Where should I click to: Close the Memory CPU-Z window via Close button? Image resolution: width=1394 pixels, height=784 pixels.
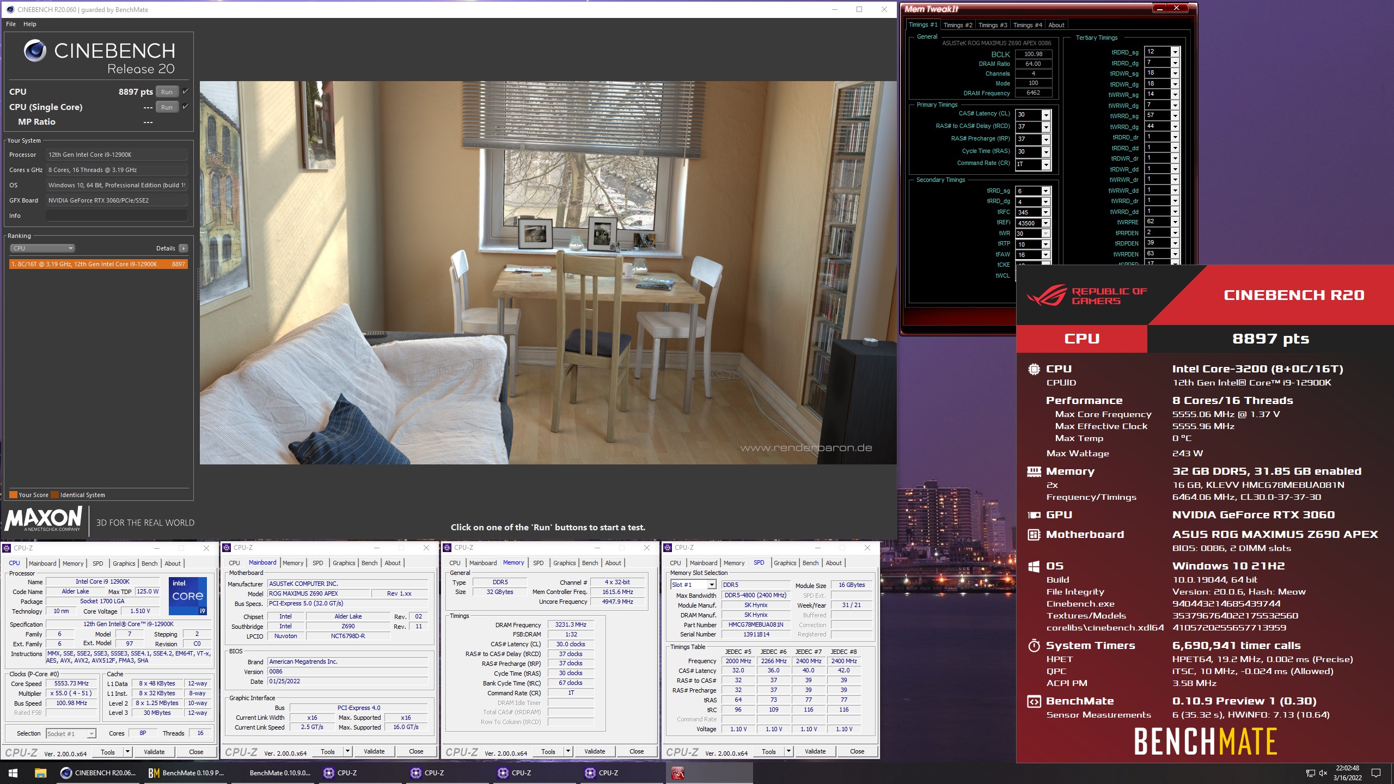tap(637, 752)
